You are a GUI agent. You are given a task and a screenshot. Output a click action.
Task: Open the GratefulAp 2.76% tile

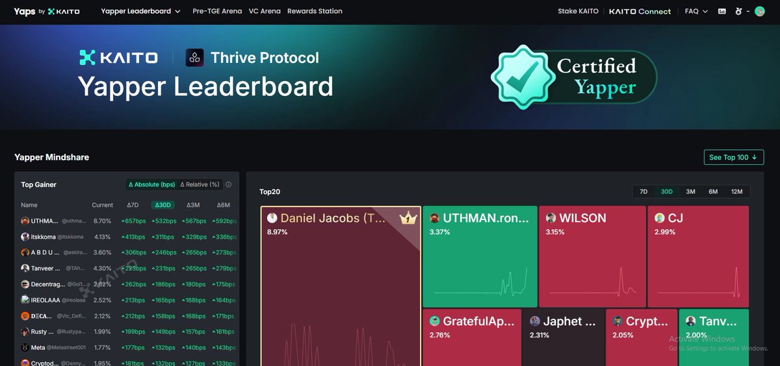click(x=472, y=337)
